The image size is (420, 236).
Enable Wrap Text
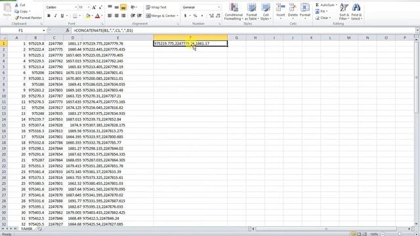tap(156, 7)
